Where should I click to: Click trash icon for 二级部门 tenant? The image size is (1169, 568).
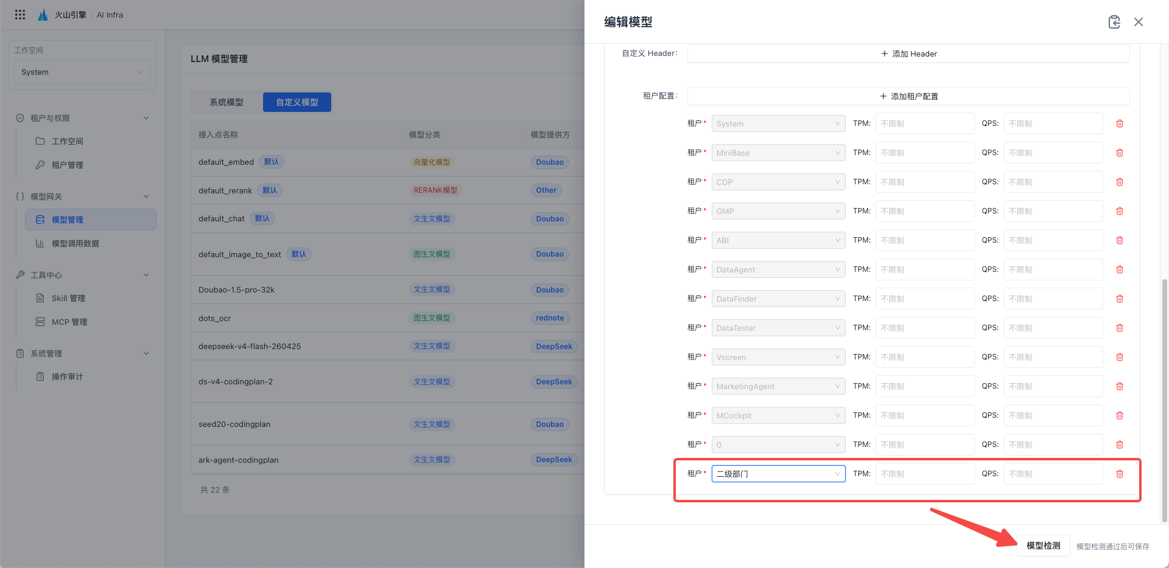[x=1119, y=474]
